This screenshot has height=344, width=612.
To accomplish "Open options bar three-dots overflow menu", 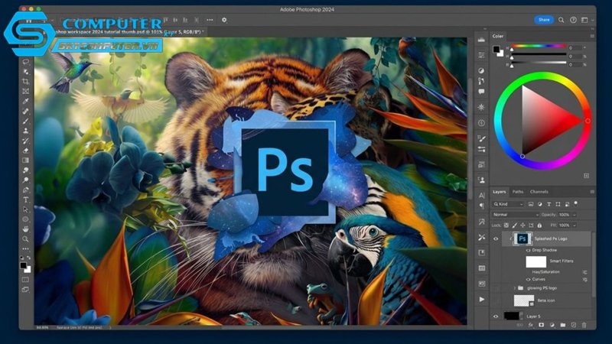I will (x=210, y=20).
